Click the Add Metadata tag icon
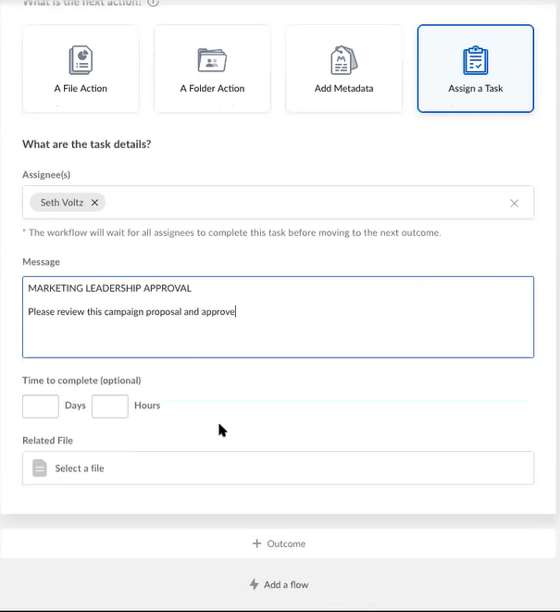The image size is (560, 612). coord(343,60)
